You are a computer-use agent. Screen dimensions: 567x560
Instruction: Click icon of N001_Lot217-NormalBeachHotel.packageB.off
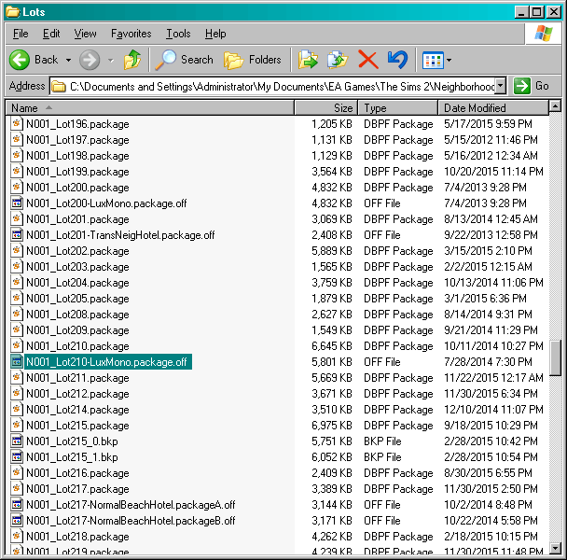coord(16,520)
